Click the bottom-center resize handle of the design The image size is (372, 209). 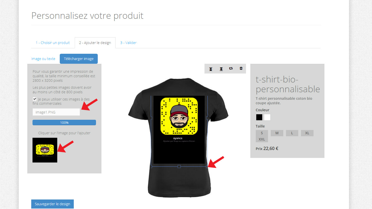click(x=179, y=166)
